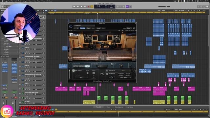This screenshot has height=118, width=210.
Task: Click the Copy button in plugin header
Action: (x=88, y=28)
